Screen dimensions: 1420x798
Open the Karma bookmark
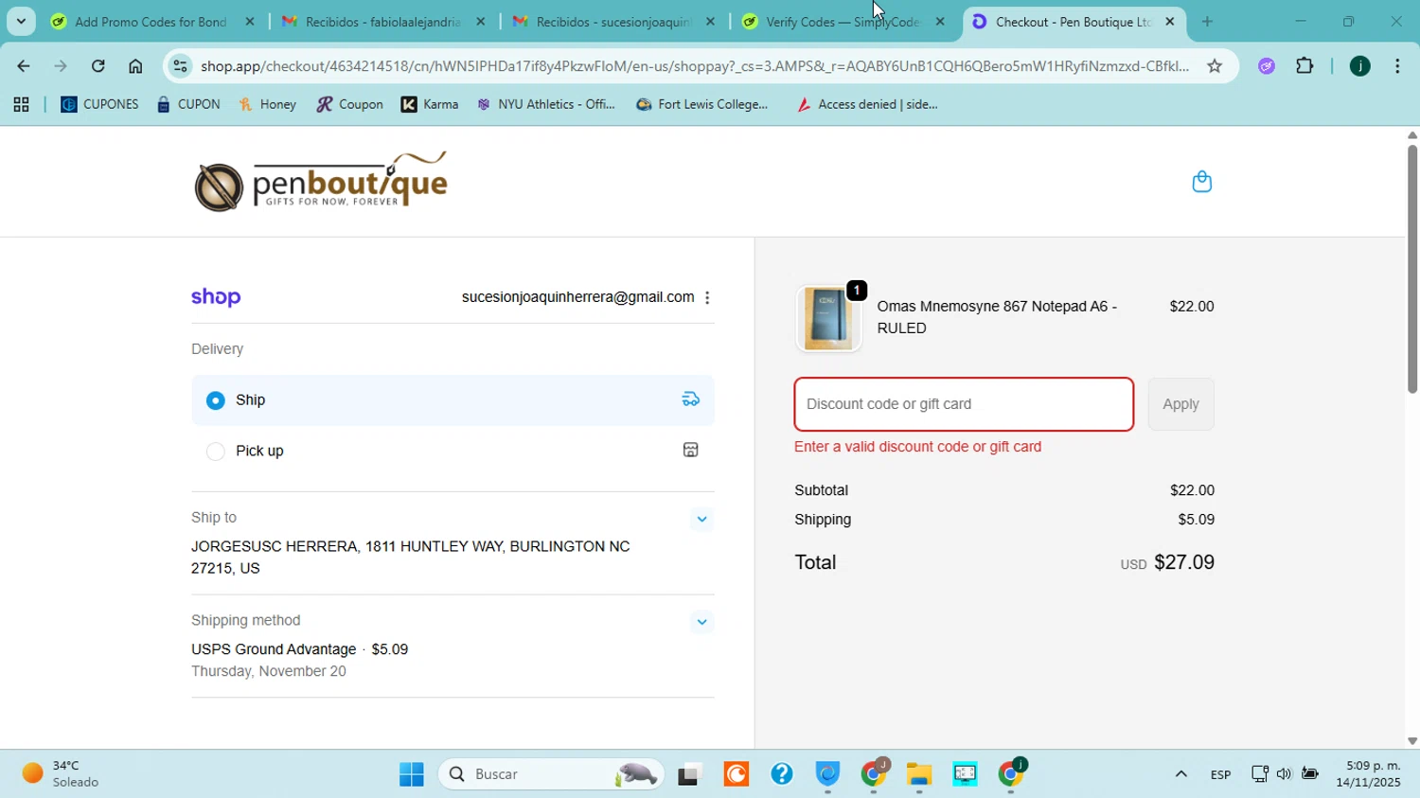click(x=430, y=105)
